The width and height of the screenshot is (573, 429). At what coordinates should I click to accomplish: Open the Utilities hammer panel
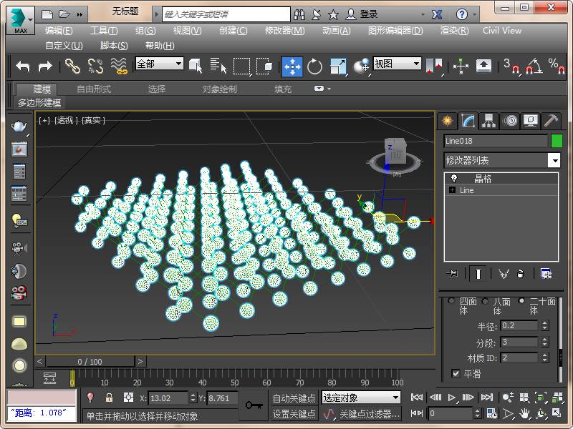(x=551, y=120)
